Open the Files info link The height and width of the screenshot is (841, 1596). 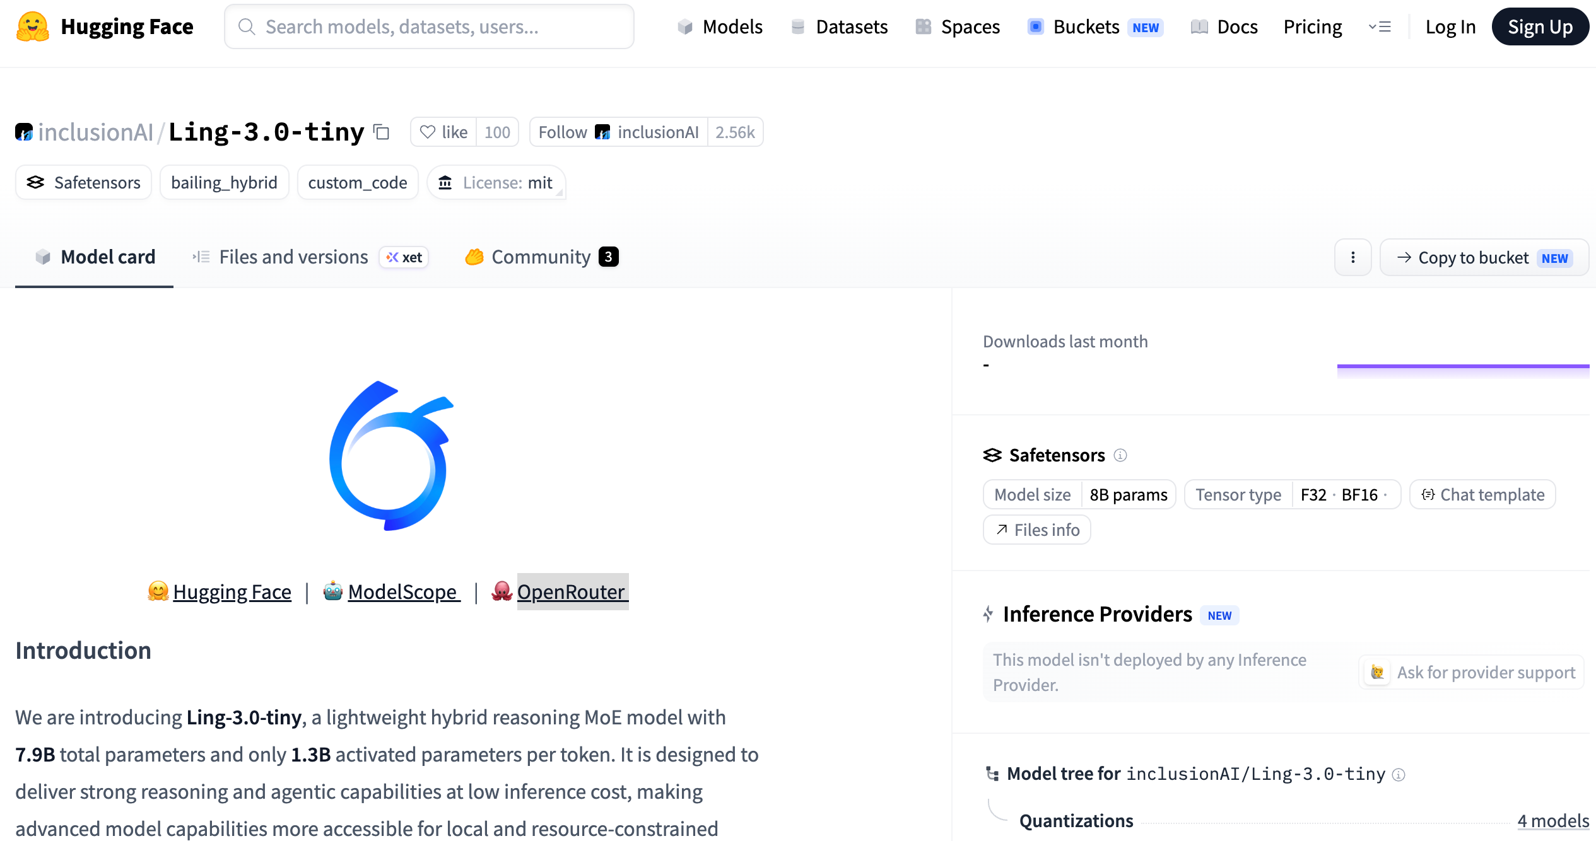[1037, 530]
